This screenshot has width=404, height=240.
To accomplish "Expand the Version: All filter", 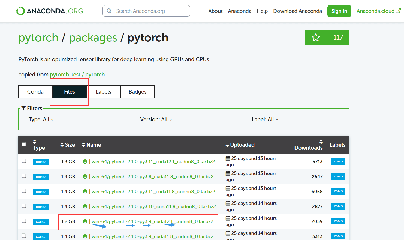I will (x=156, y=119).
